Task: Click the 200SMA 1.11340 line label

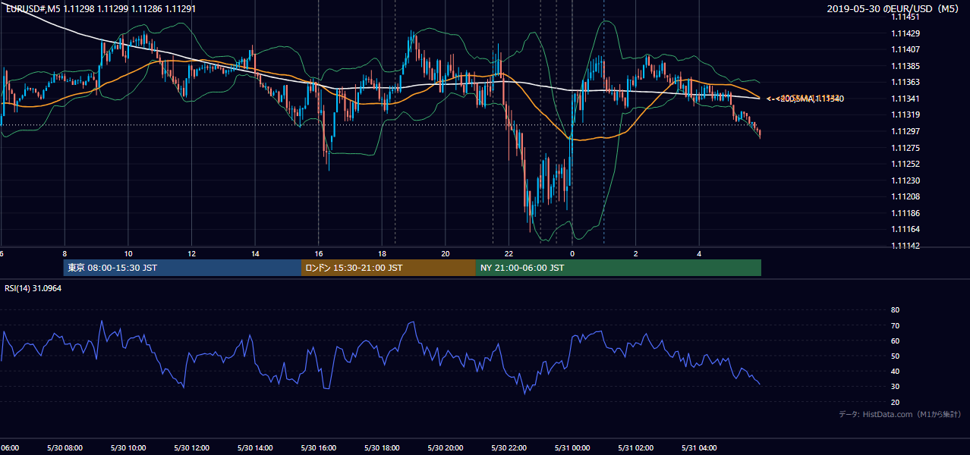Action: pos(806,99)
